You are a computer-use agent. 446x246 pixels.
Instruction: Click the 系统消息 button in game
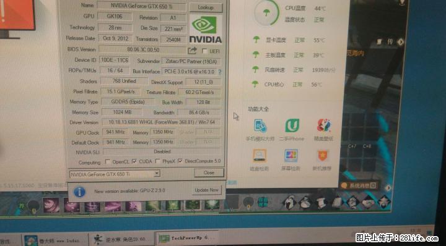coord(359,186)
